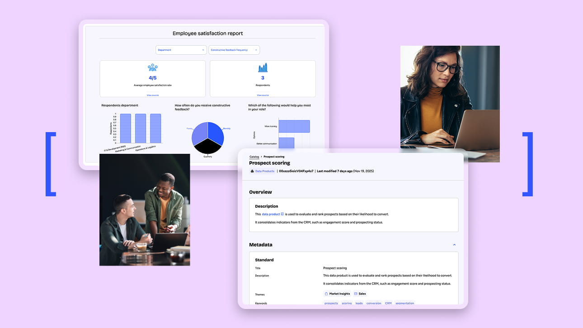Click the Sales theme icon
Image resolution: width=583 pixels, height=328 pixels.
[356, 294]
